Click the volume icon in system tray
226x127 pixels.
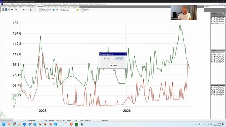(211, 124)
